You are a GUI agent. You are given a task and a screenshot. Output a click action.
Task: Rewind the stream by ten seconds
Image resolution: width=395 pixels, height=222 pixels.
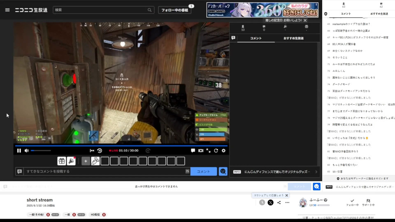tap(100, 150)
